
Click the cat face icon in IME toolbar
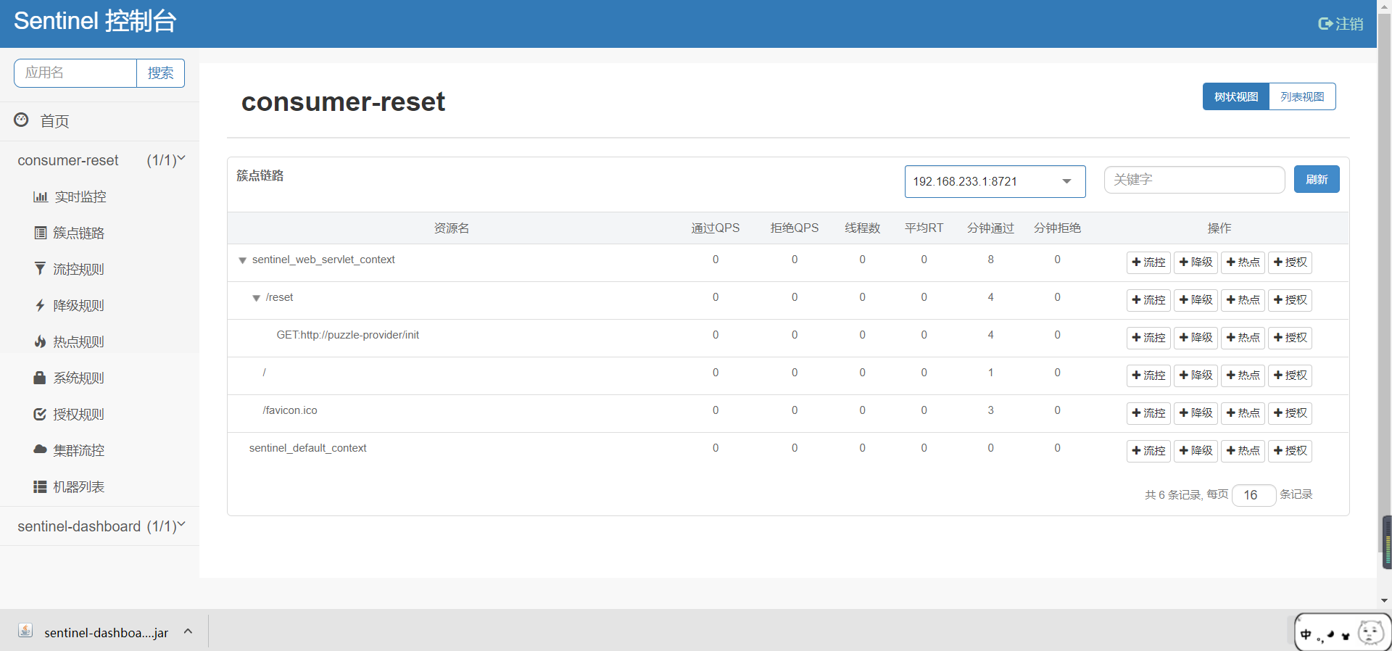[x=1370, y=632]
